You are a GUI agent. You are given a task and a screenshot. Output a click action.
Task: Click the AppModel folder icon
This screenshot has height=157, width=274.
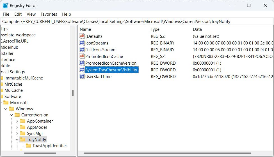click(x=23, y=127)
